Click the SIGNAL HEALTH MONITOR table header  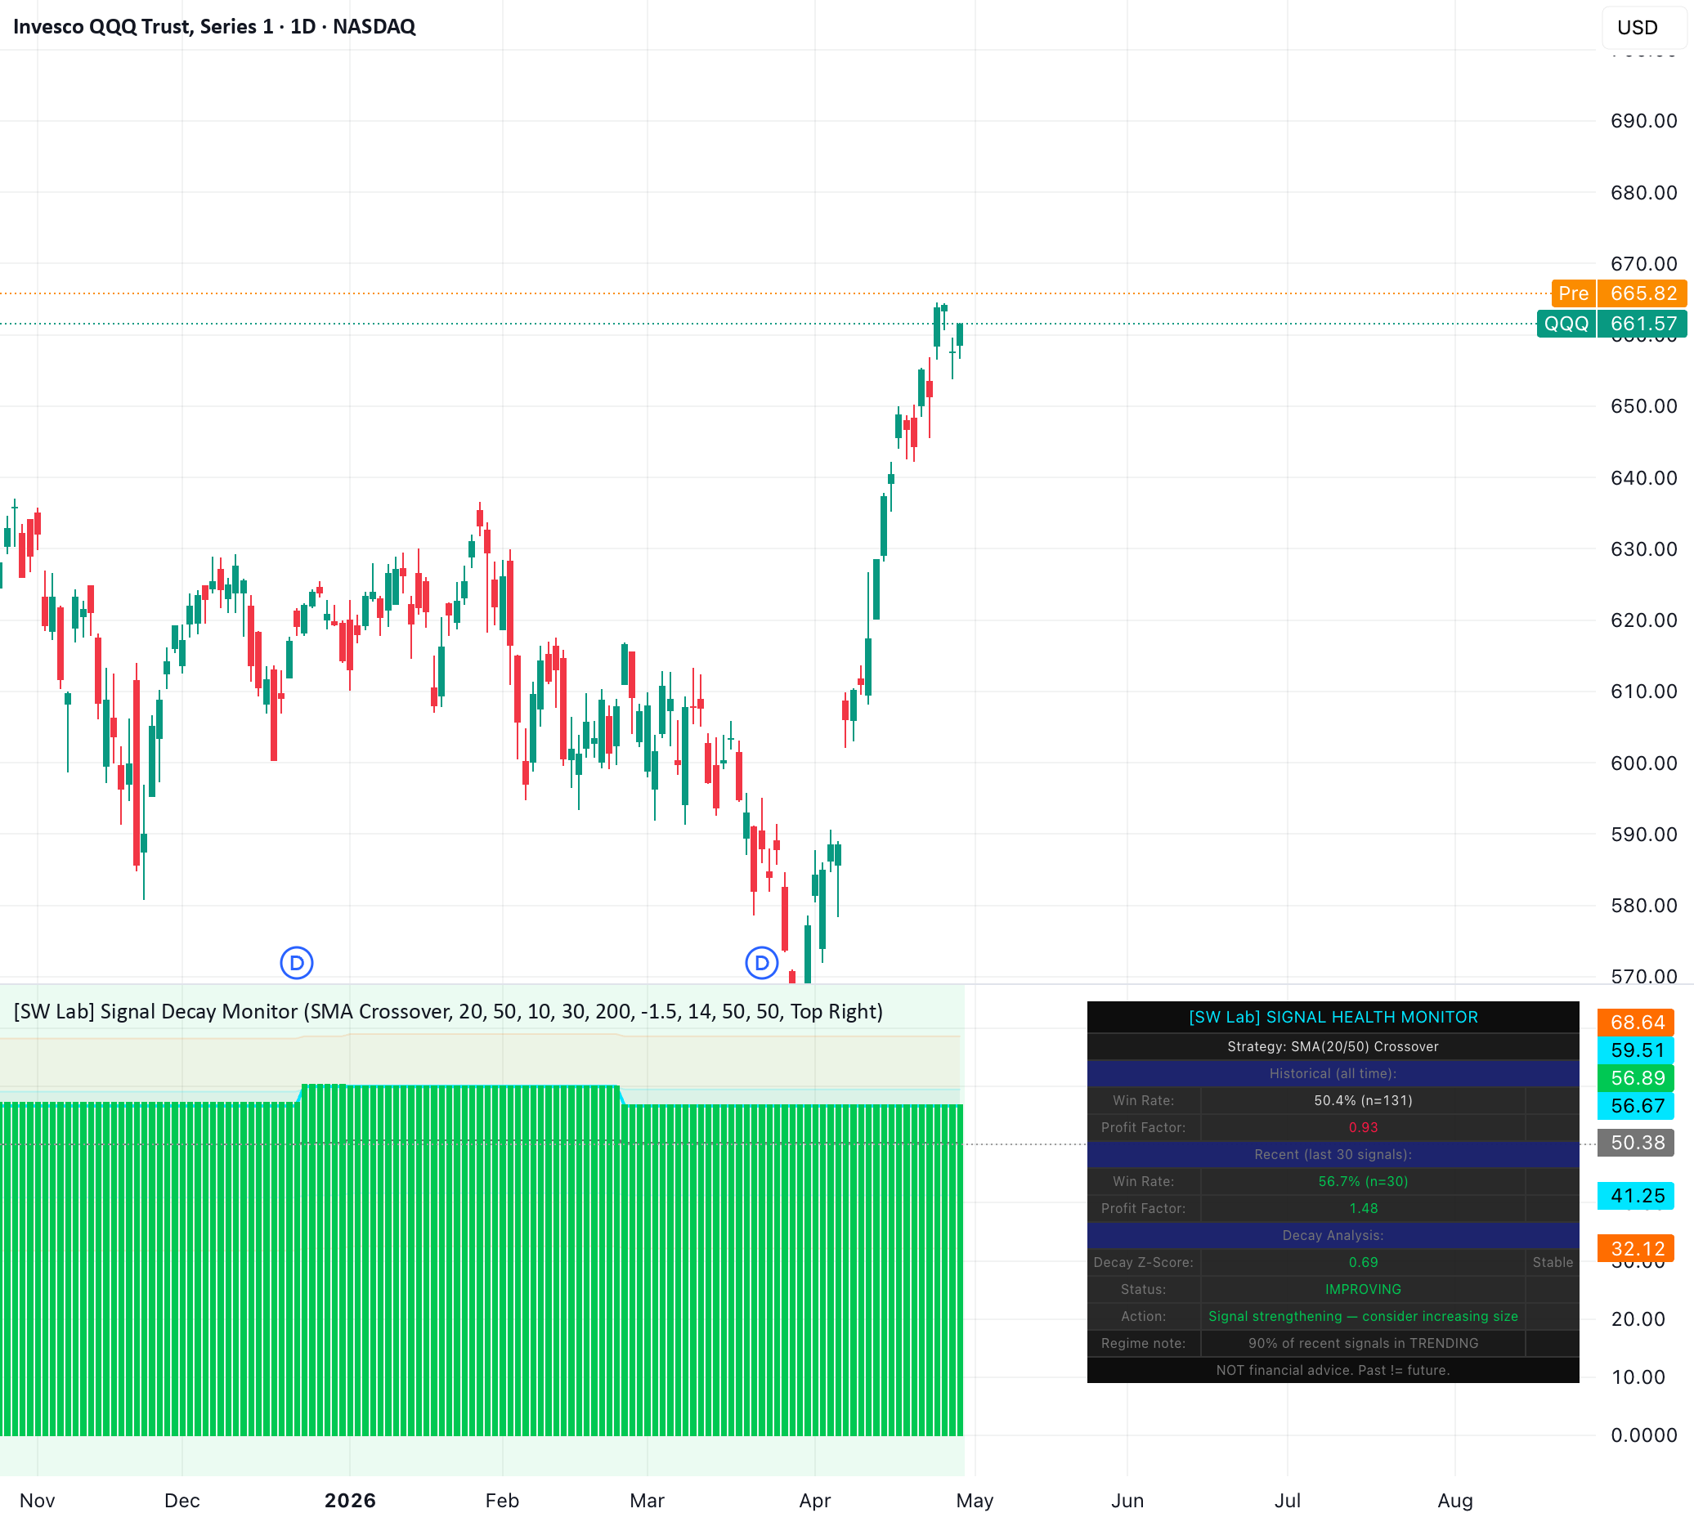1333,1017
